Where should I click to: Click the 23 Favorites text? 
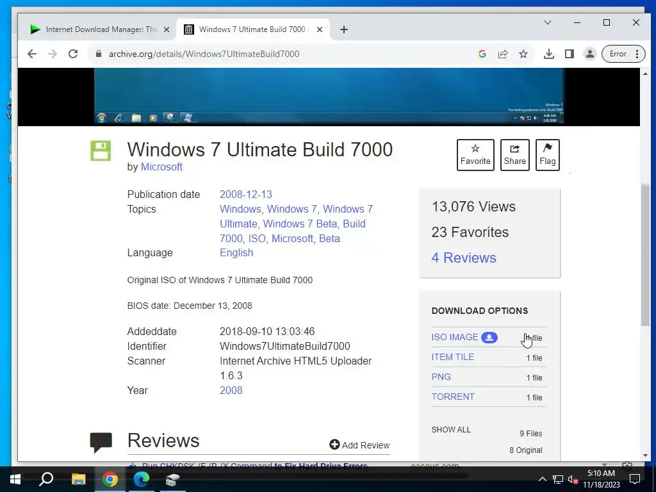(x=470, y=232)
